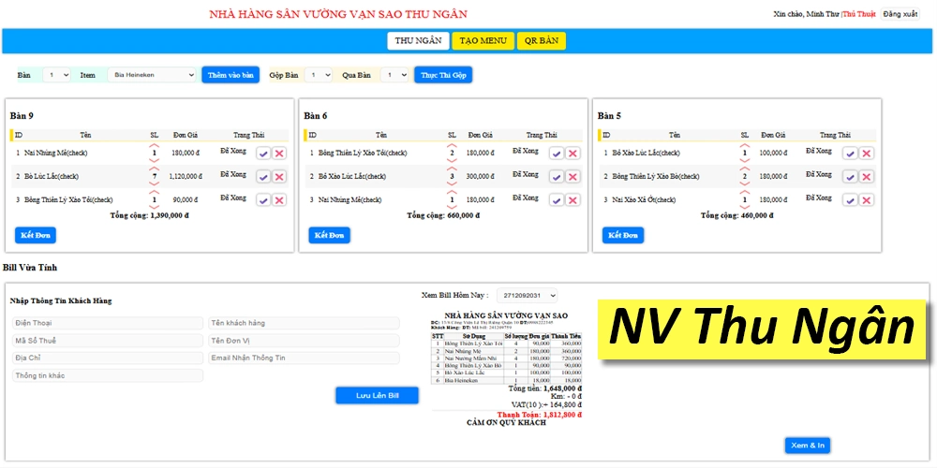Click the bill preview receipt image
This screenshot has width=937, height=468.
pos(507,368)
